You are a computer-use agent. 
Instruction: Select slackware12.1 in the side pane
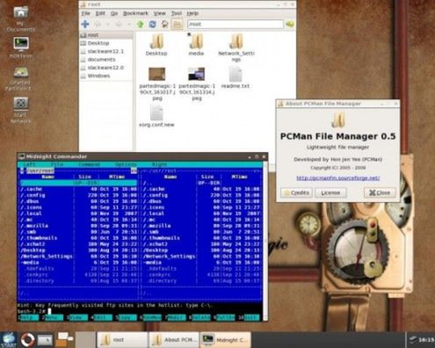click(x=105, y=51)
